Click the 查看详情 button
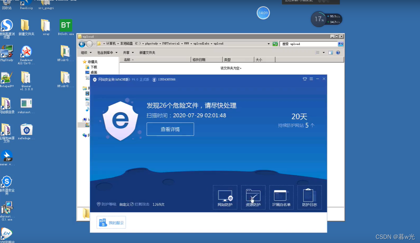 [x=170, y=129]
